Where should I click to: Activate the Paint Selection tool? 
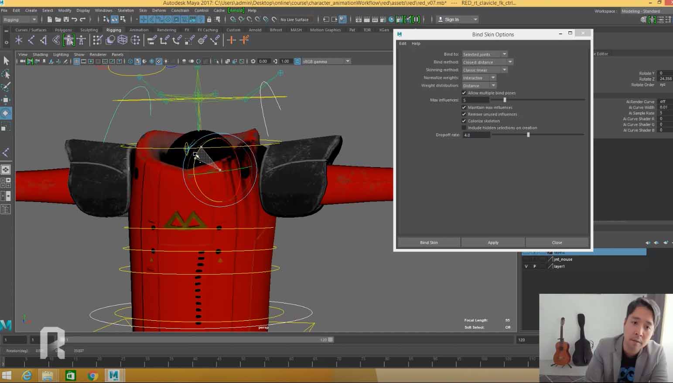coord(6,87)
